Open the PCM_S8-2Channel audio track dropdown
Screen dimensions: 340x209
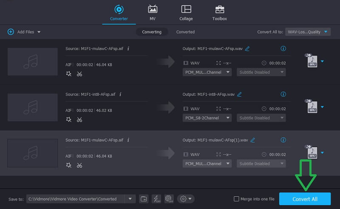[x=207, y=118]
